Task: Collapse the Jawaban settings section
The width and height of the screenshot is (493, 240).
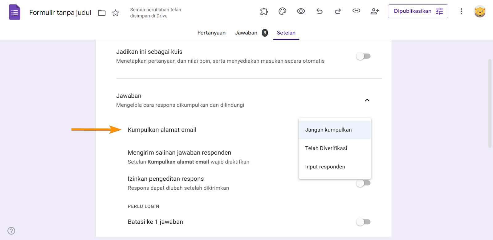Action: click(367, 100)
